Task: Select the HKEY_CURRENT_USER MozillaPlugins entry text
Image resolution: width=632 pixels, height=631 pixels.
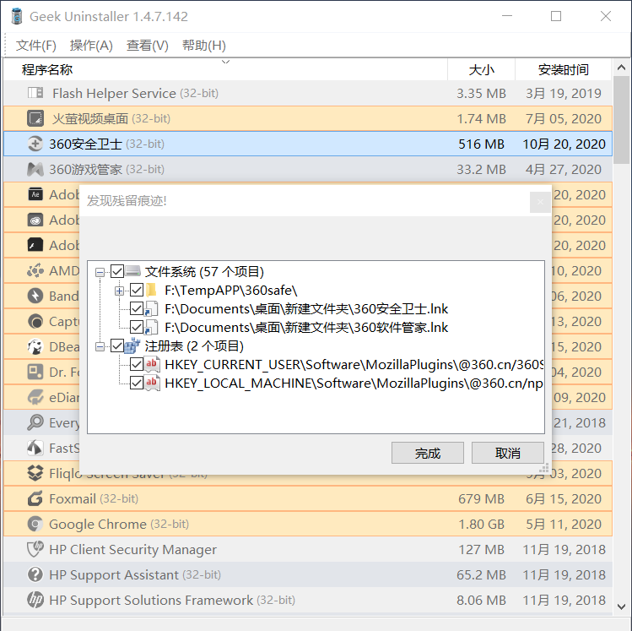Action: (354, 365)
